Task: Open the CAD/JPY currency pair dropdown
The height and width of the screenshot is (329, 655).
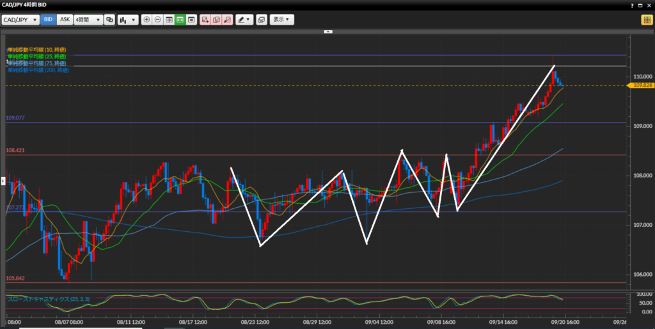Action: pyautogui.click(x=20, y=20)
